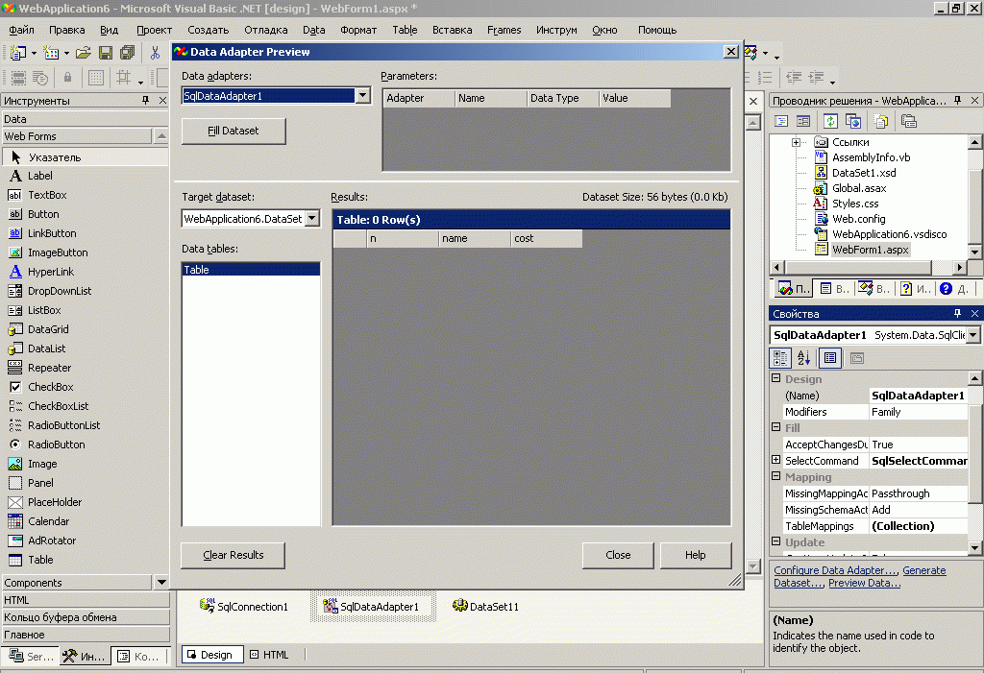Expand the Ссылки node in Solution Explorer
The image size is (984, 673).
[796, 142]
